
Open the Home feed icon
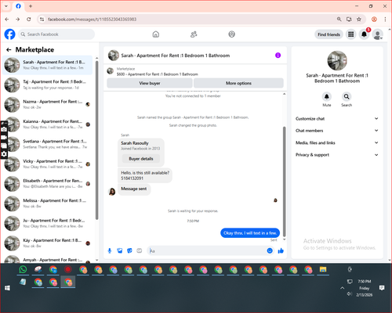tap(156, 34)
